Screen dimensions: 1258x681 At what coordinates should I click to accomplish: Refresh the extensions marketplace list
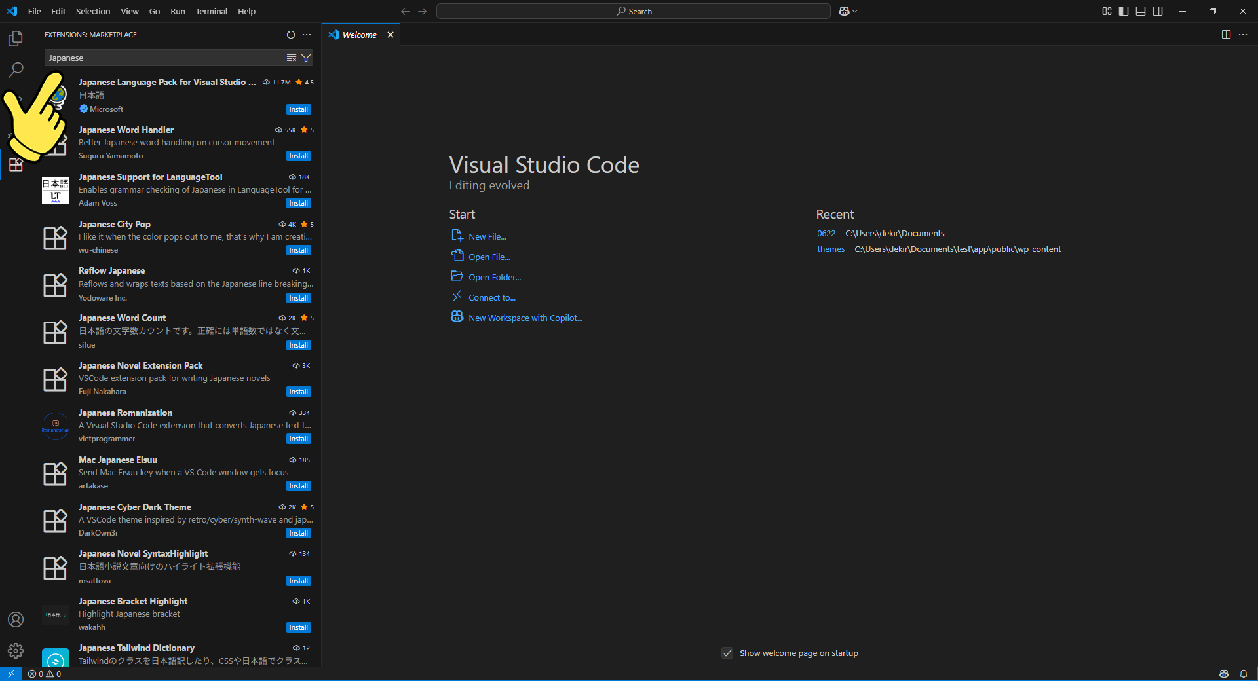291,35
